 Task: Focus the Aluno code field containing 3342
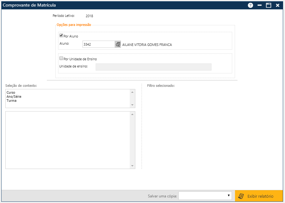(x=98, y=44)
